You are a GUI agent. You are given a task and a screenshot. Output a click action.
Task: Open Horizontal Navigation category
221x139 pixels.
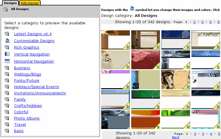coord(34,61)
